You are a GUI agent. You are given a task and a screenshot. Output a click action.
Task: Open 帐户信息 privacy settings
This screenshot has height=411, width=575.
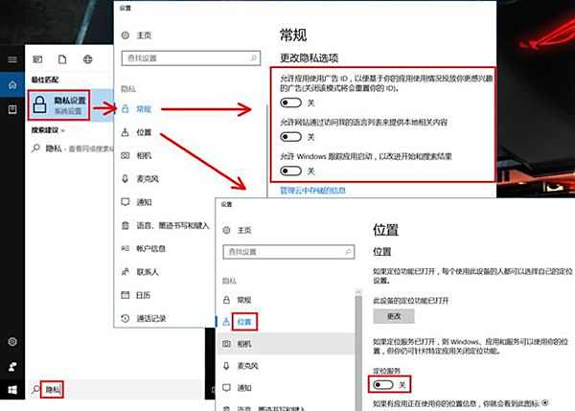click(x=150, y=248)
